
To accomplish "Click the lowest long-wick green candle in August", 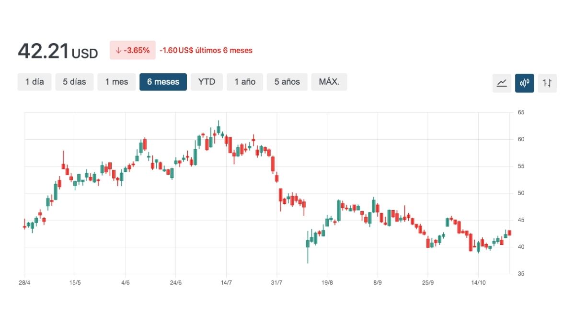I will pos(308,244).
